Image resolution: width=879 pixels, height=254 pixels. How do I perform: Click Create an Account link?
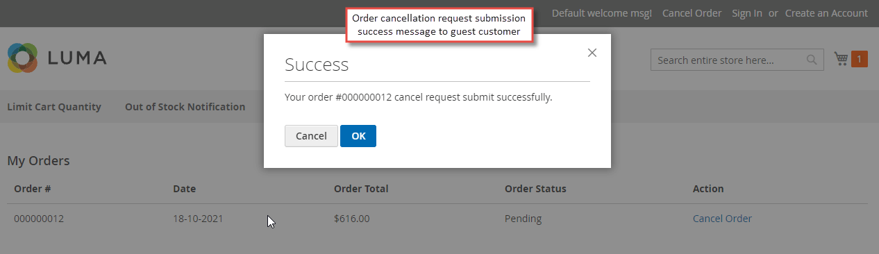pos(826,13)
